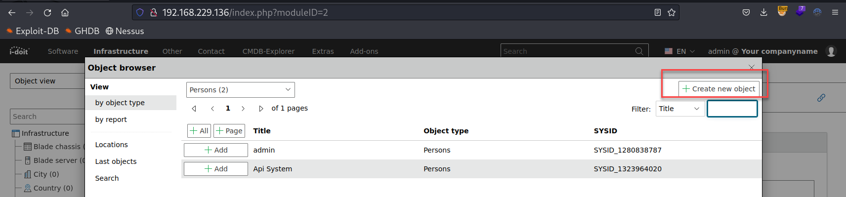Viewport: 846px width, 197px height.
Task: Click the browser address bar
Action: click(405, 12)
